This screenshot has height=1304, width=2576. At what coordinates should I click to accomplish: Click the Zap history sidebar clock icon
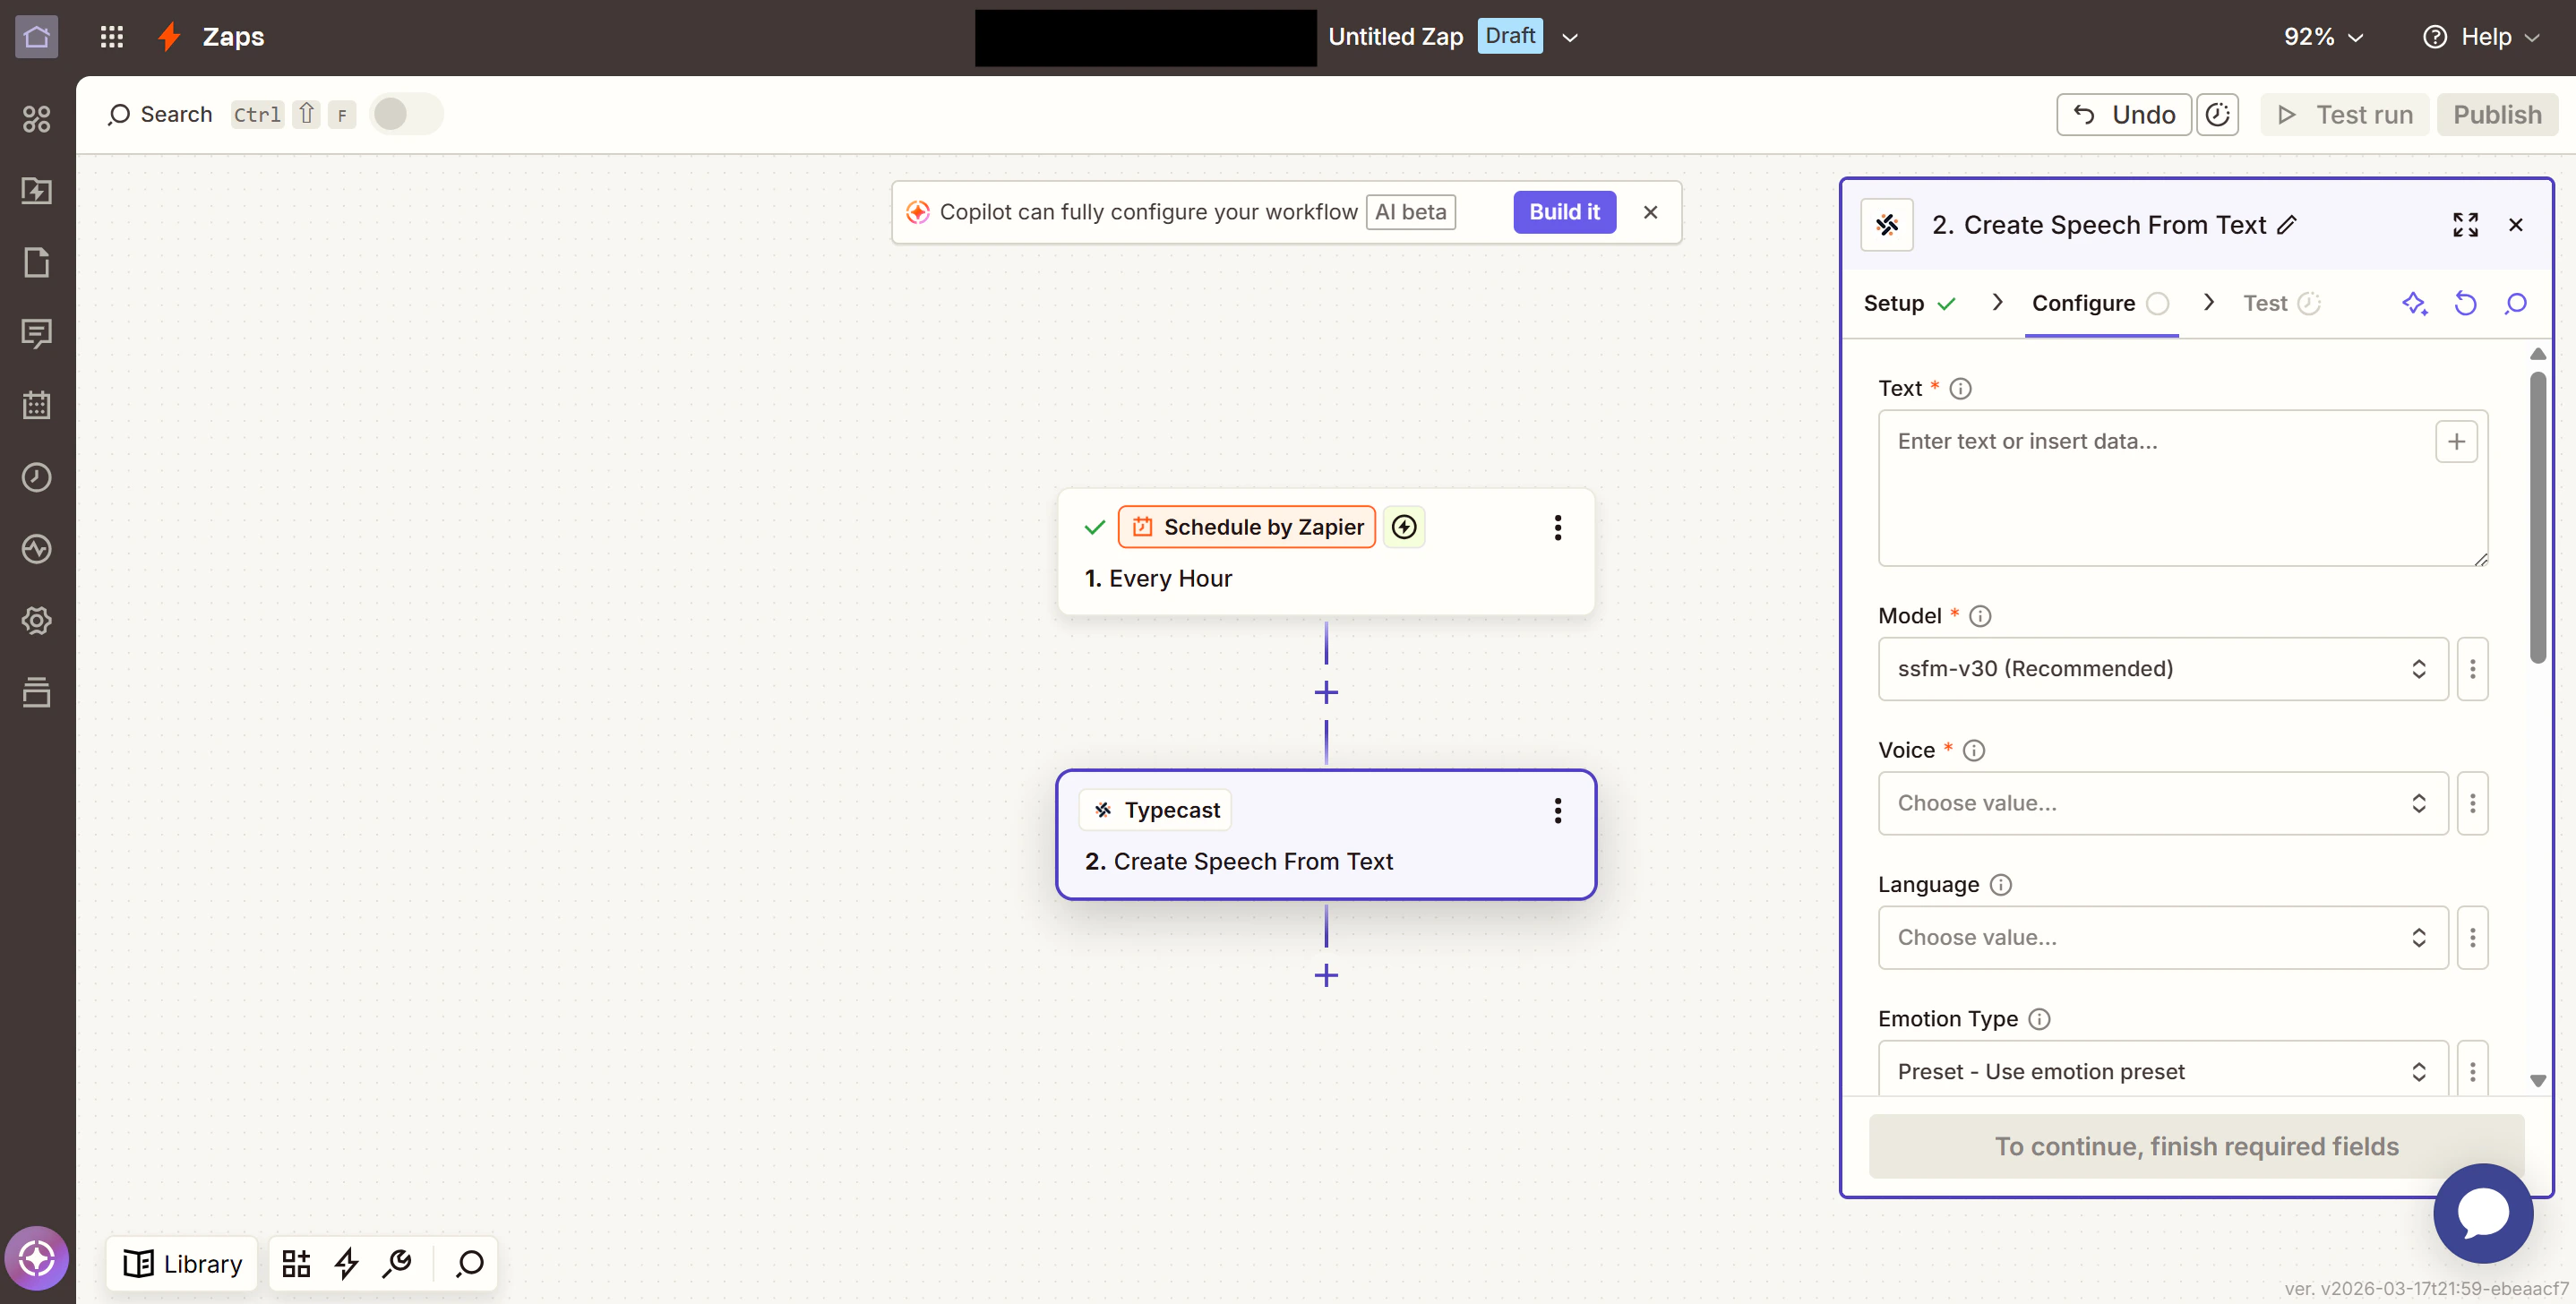click(37, 477)
